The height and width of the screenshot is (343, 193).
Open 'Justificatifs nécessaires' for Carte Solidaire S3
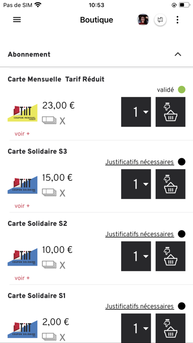(140, 162)
